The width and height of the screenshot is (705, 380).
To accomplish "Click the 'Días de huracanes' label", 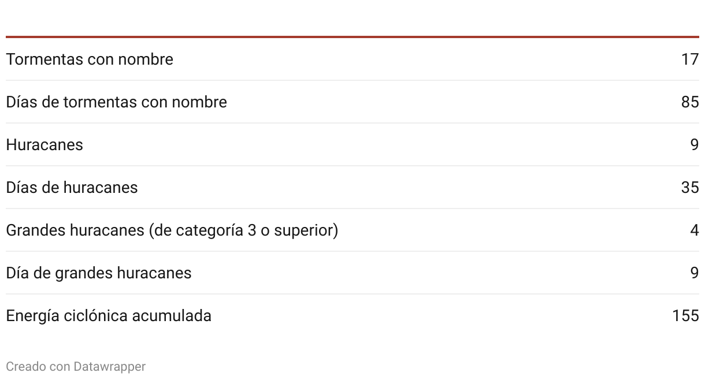I will click(x=72, y=188).
